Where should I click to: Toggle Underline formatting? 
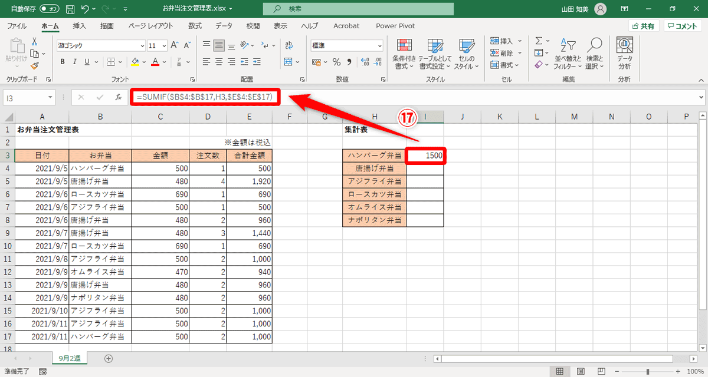tap(88, 62)
